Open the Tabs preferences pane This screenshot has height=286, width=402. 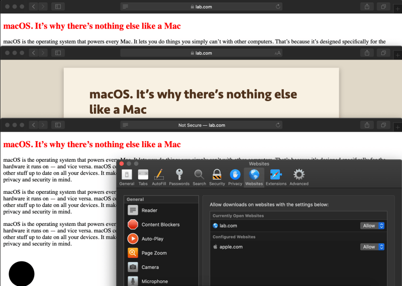click(x=143, y=177)
